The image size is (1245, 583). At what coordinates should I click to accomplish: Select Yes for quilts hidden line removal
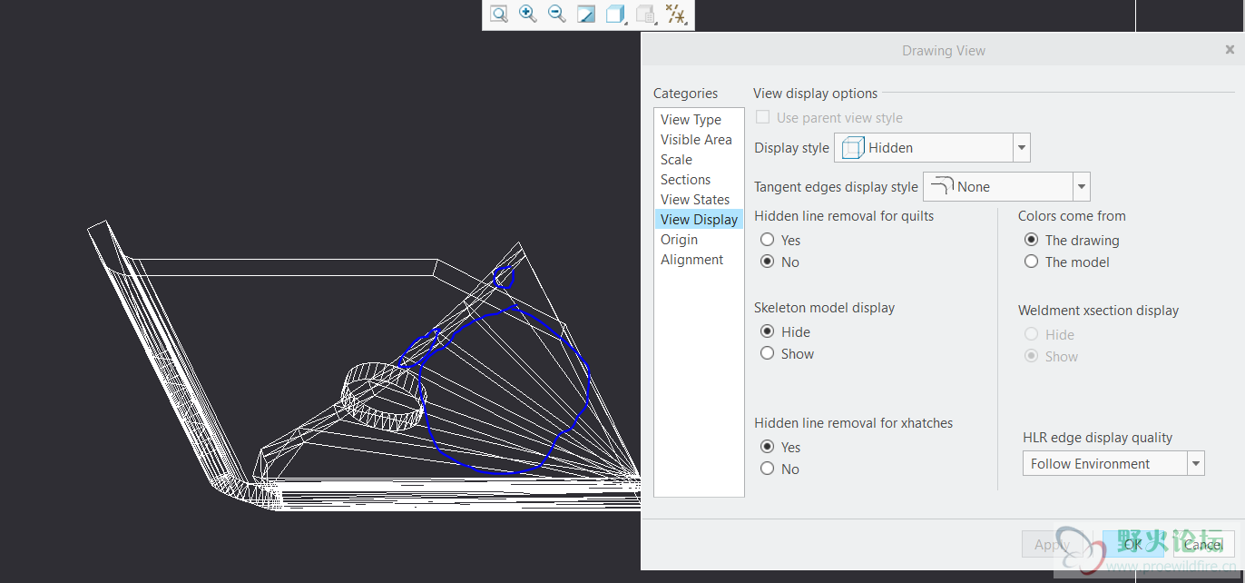coord(768,240)
